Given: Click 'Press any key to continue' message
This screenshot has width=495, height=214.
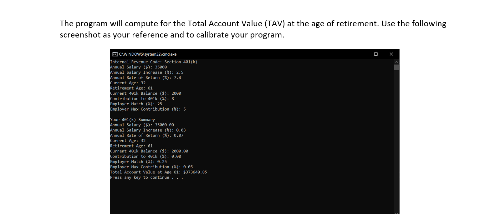Looking at the screenshot, I should pyautogui.click(x=146, y=177).
